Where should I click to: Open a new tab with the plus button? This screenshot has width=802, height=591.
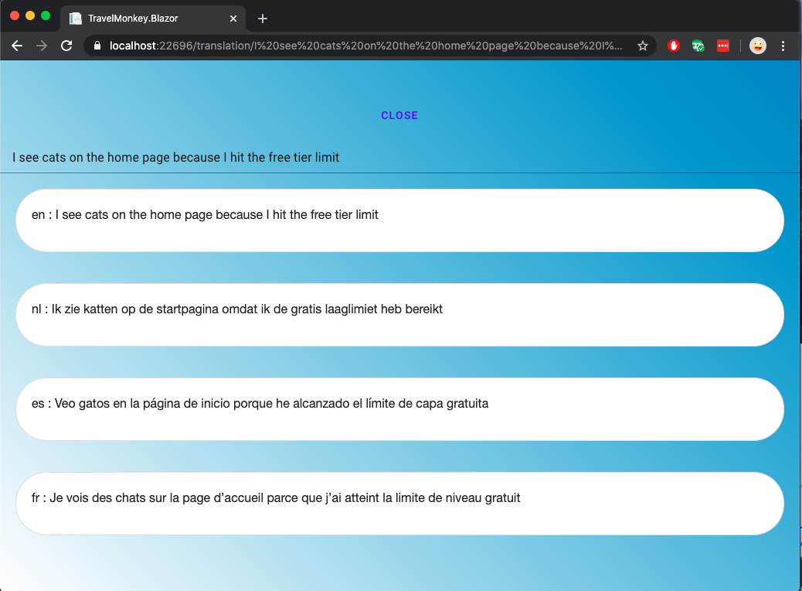(x=263, y=19)
